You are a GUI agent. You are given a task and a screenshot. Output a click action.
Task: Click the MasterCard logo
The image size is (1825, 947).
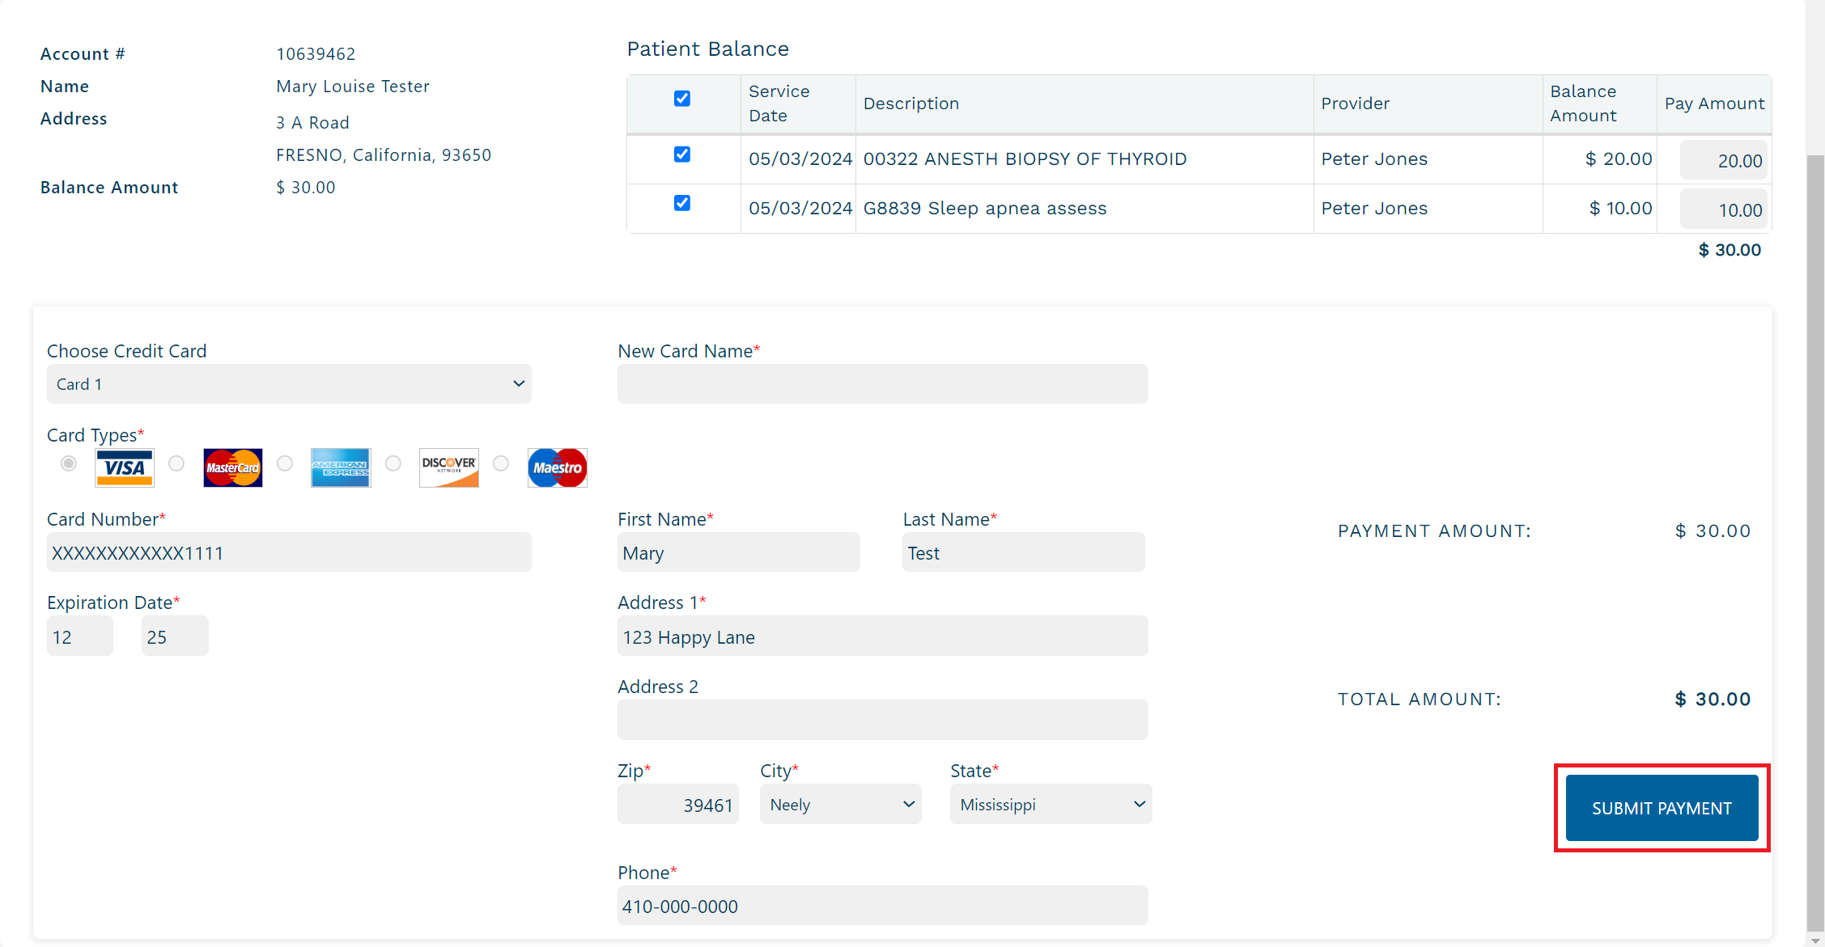(232, 467)
